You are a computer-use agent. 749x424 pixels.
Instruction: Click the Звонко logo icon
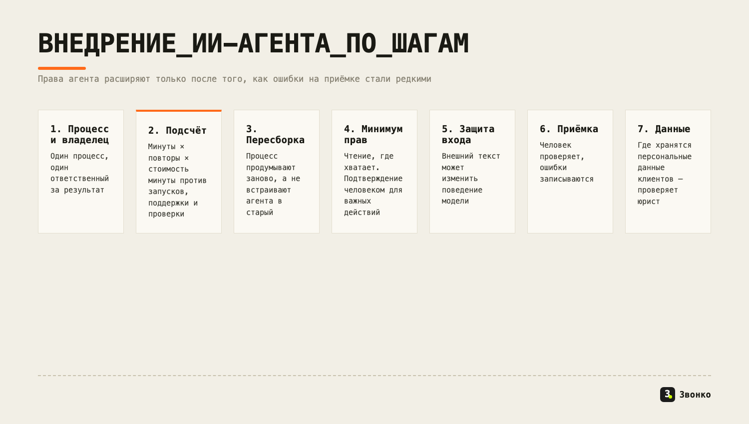[667, 395]
